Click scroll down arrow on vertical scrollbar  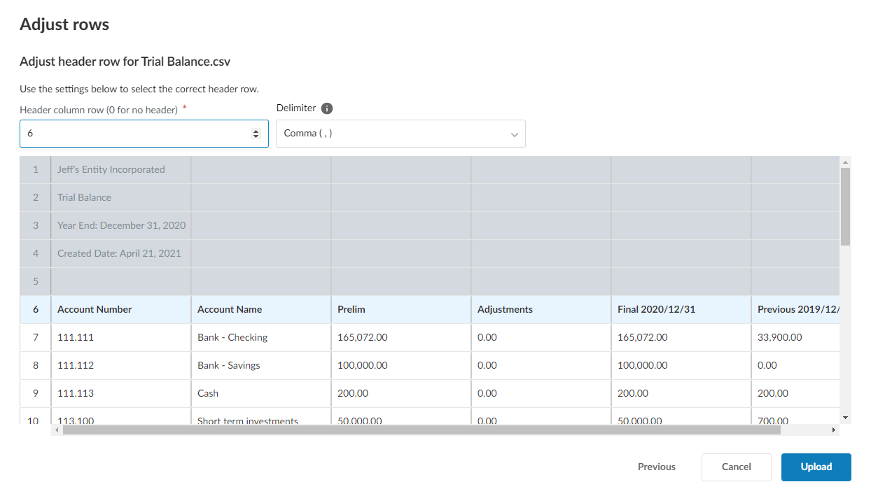(845, 418)
